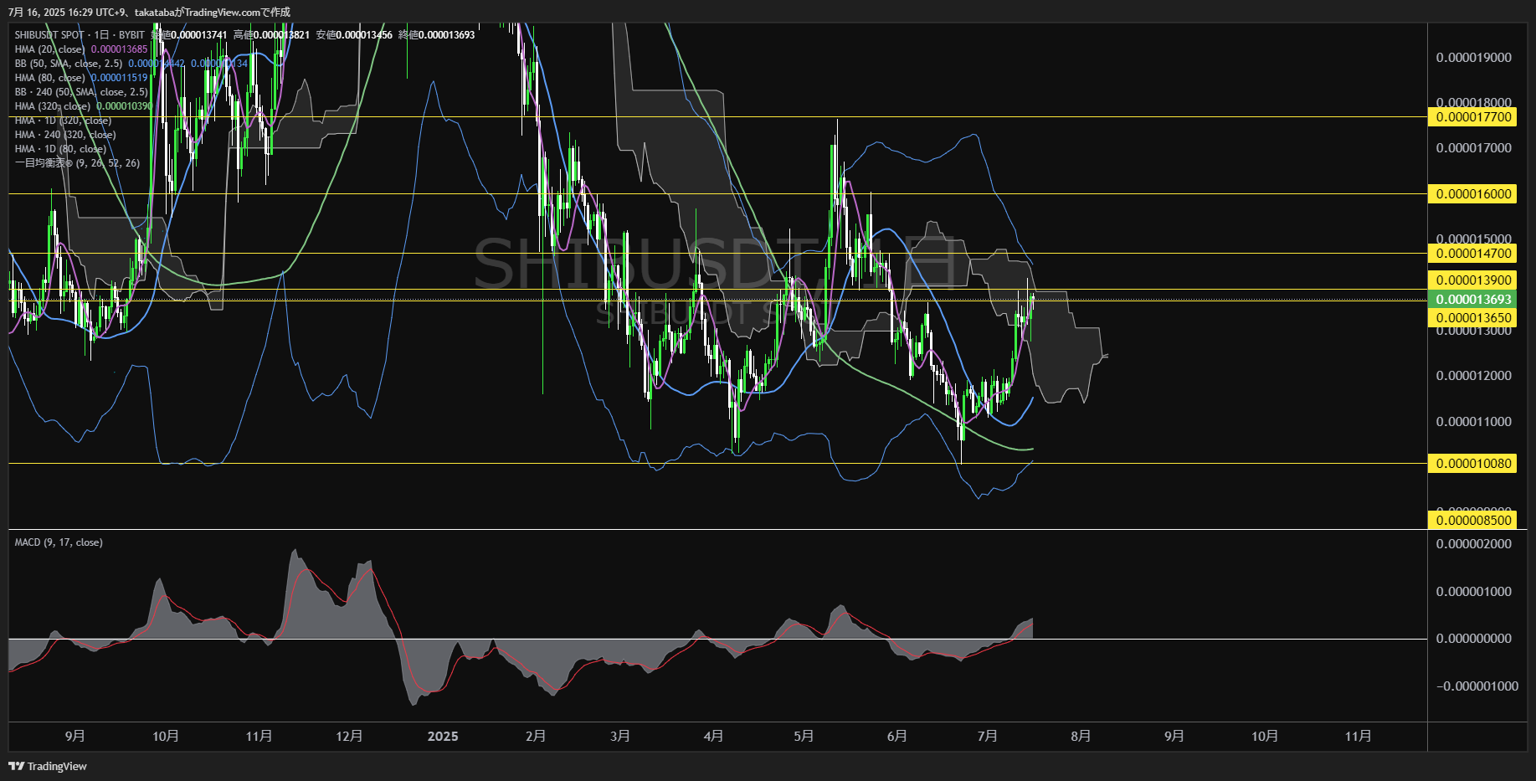Viewport: 1536px width, 781px height.
Task: Click the green current price 0.000013693 label
Action: pyautogui.click(x=1474, y=300)
